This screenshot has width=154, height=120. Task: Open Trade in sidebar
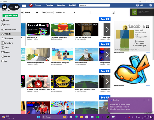coord(5,48)
